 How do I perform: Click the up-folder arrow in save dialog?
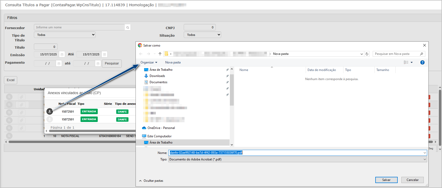tap(160, 54)
